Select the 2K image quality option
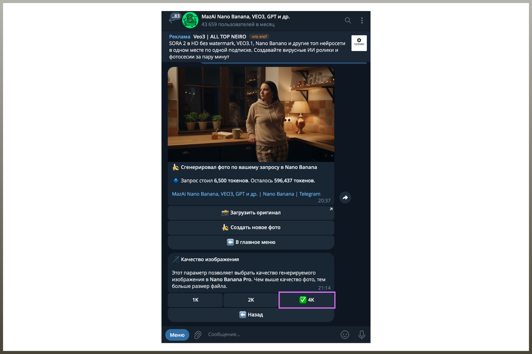 251,300
